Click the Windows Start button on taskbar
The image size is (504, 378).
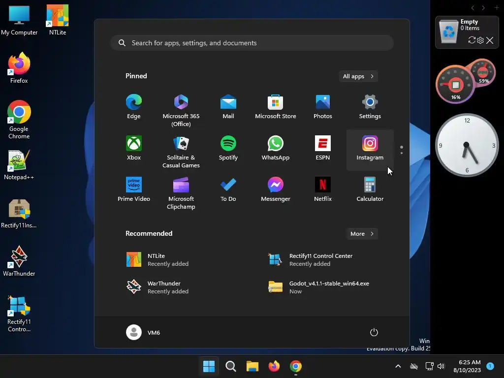209,366
